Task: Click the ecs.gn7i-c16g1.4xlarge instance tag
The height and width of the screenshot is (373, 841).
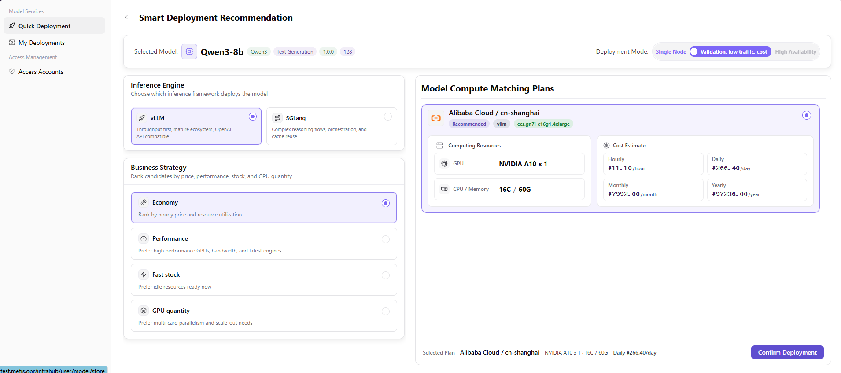Action: [543, 124]
